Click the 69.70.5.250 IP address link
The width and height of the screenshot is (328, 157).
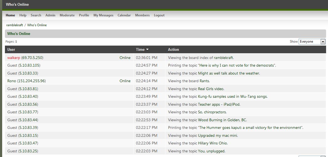tap(32, 58)
